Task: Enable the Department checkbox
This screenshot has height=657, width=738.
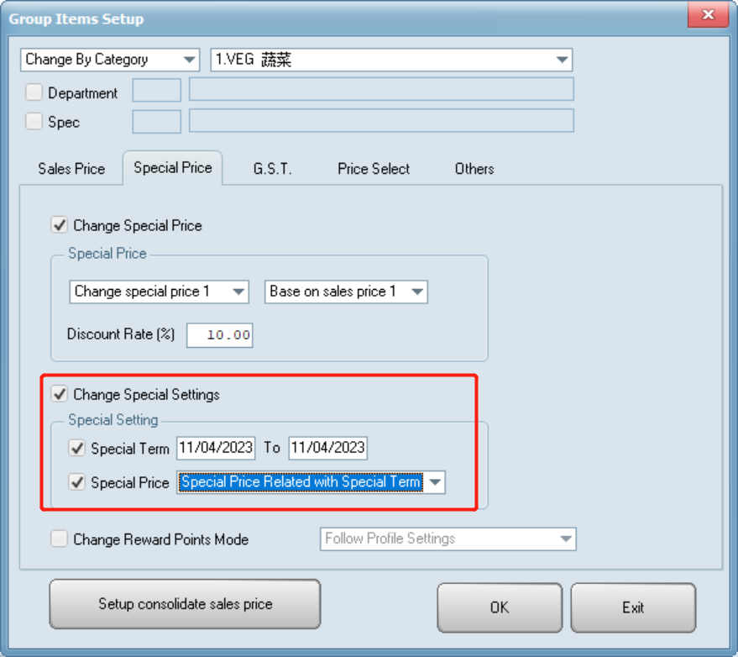Action: coord(34,92)
